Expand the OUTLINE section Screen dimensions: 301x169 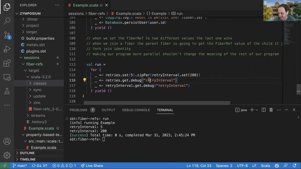coord(39,153)
